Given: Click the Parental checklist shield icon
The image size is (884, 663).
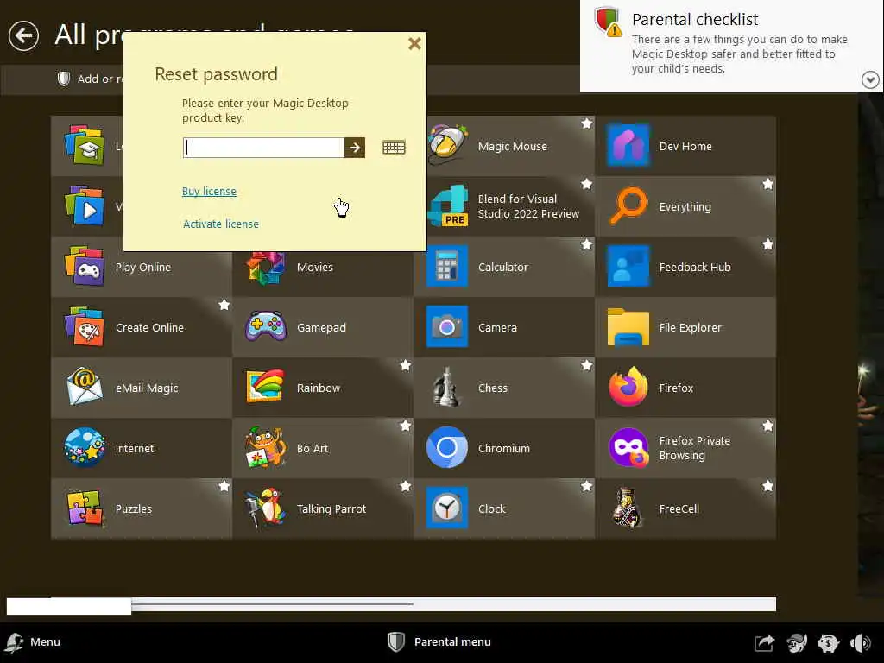Looking at the screenshot, I should 609,22.
